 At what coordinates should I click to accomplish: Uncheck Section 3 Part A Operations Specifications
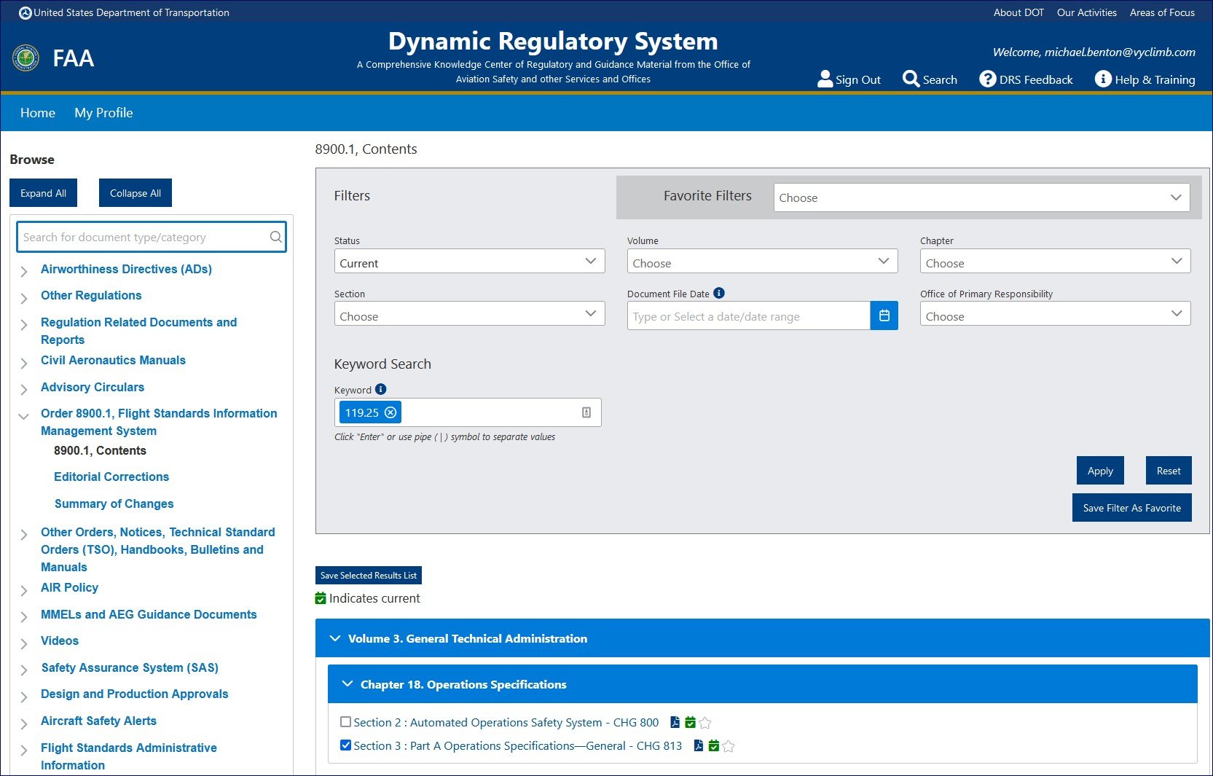click(346, 745)
